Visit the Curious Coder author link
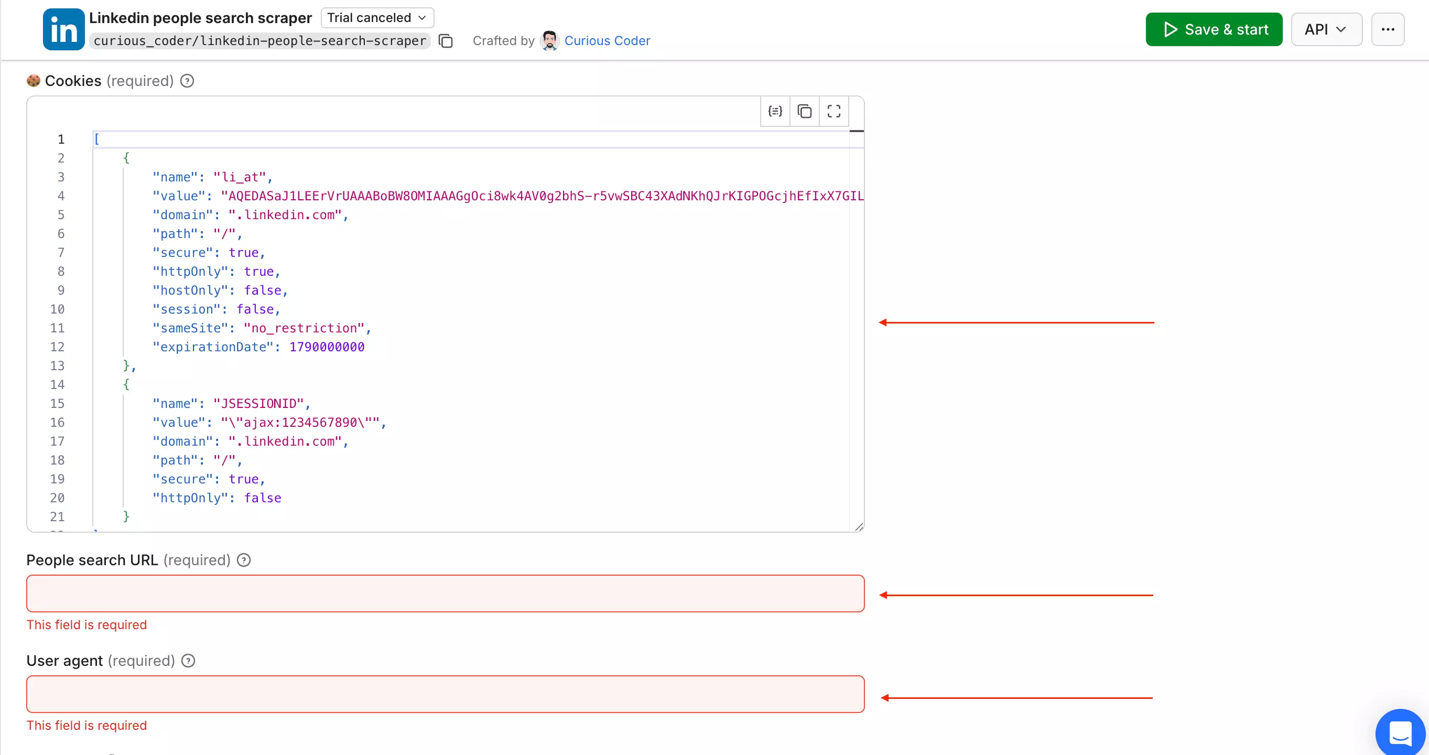The height and width of the screenshot is (755, 1429). tap(607, 40)
